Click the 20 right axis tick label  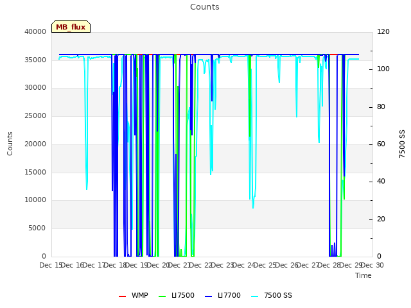(381, 219)
